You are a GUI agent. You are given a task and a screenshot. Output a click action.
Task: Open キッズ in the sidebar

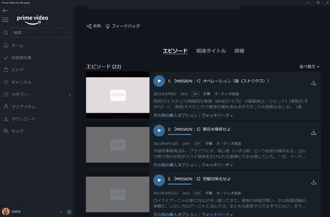pyautogui.click(x=17, y=131)
